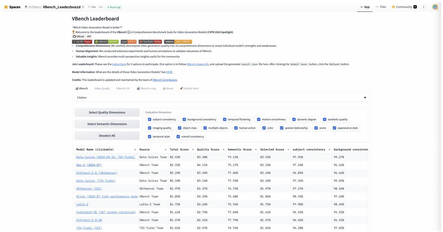Uncheck the overall consistency dimension
Viewport: 443px width, 232px height.
point(178,136)
